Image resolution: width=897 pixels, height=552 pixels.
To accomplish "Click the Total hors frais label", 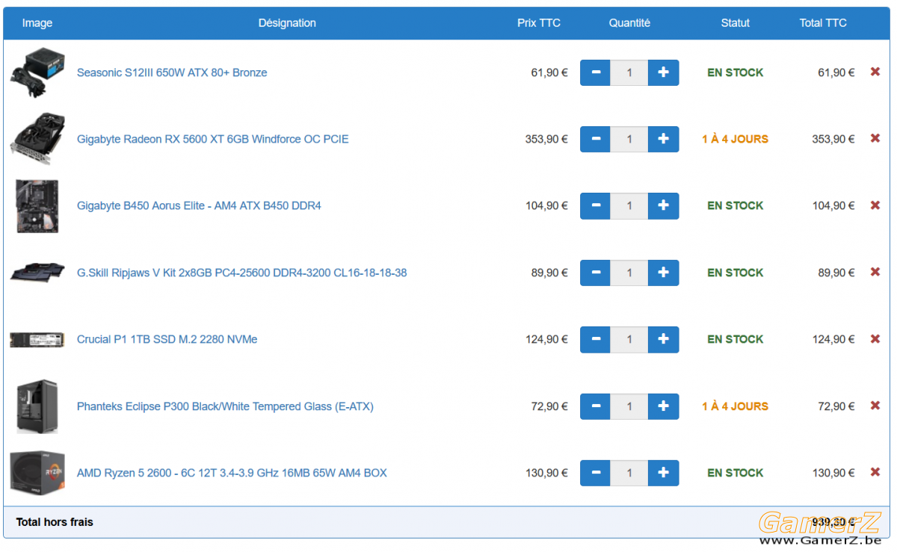I will click(55, 522).
